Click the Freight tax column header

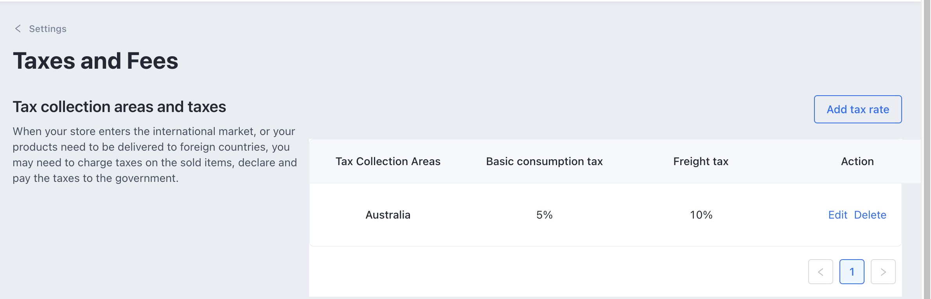[x=701, y=162]
